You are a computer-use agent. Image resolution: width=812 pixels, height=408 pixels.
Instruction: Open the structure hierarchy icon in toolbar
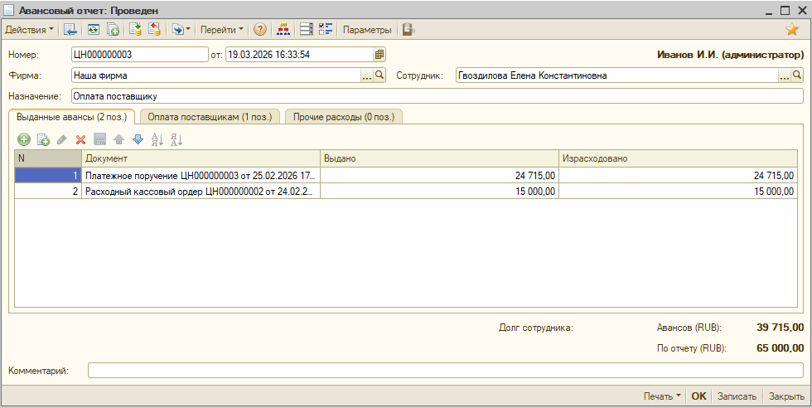click(x=283, y=30)
